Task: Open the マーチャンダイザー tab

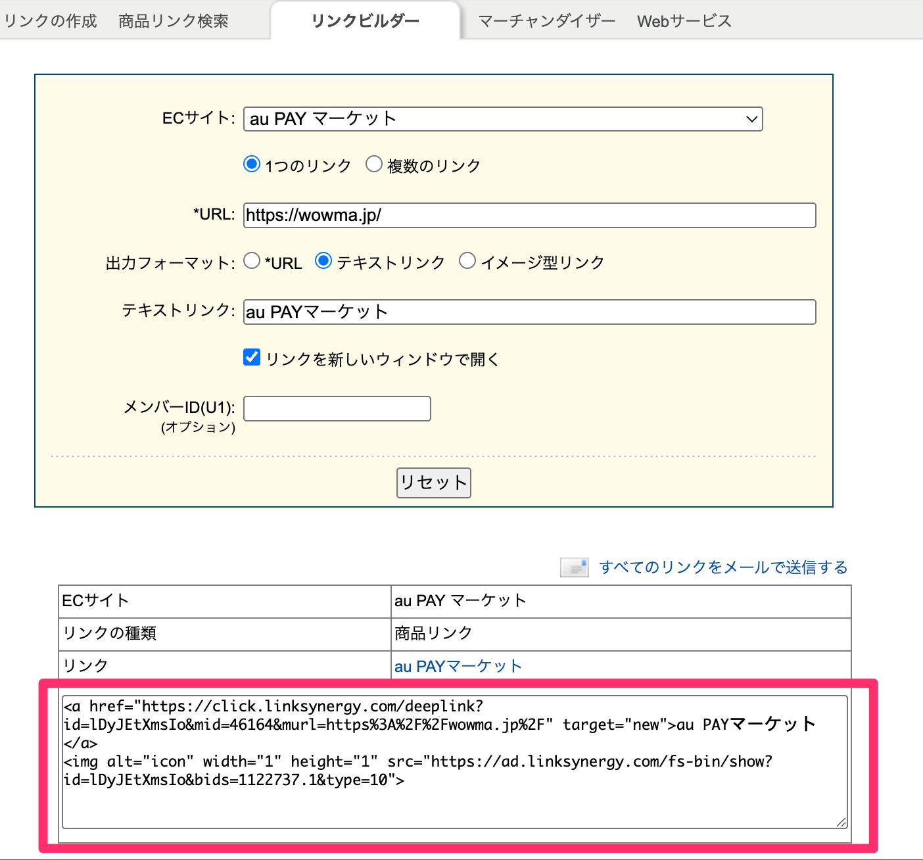Action: [x=547, y=21]
